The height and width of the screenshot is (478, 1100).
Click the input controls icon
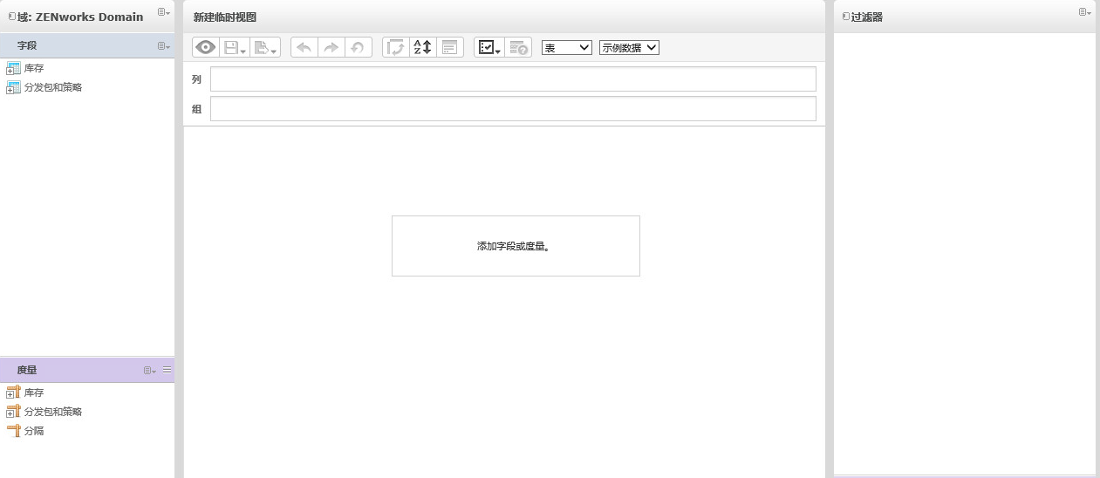(449, 47)
